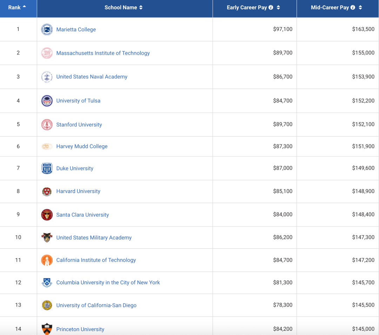
Task: Open the United States Military Academy link
Action: [x=94, y=238]
